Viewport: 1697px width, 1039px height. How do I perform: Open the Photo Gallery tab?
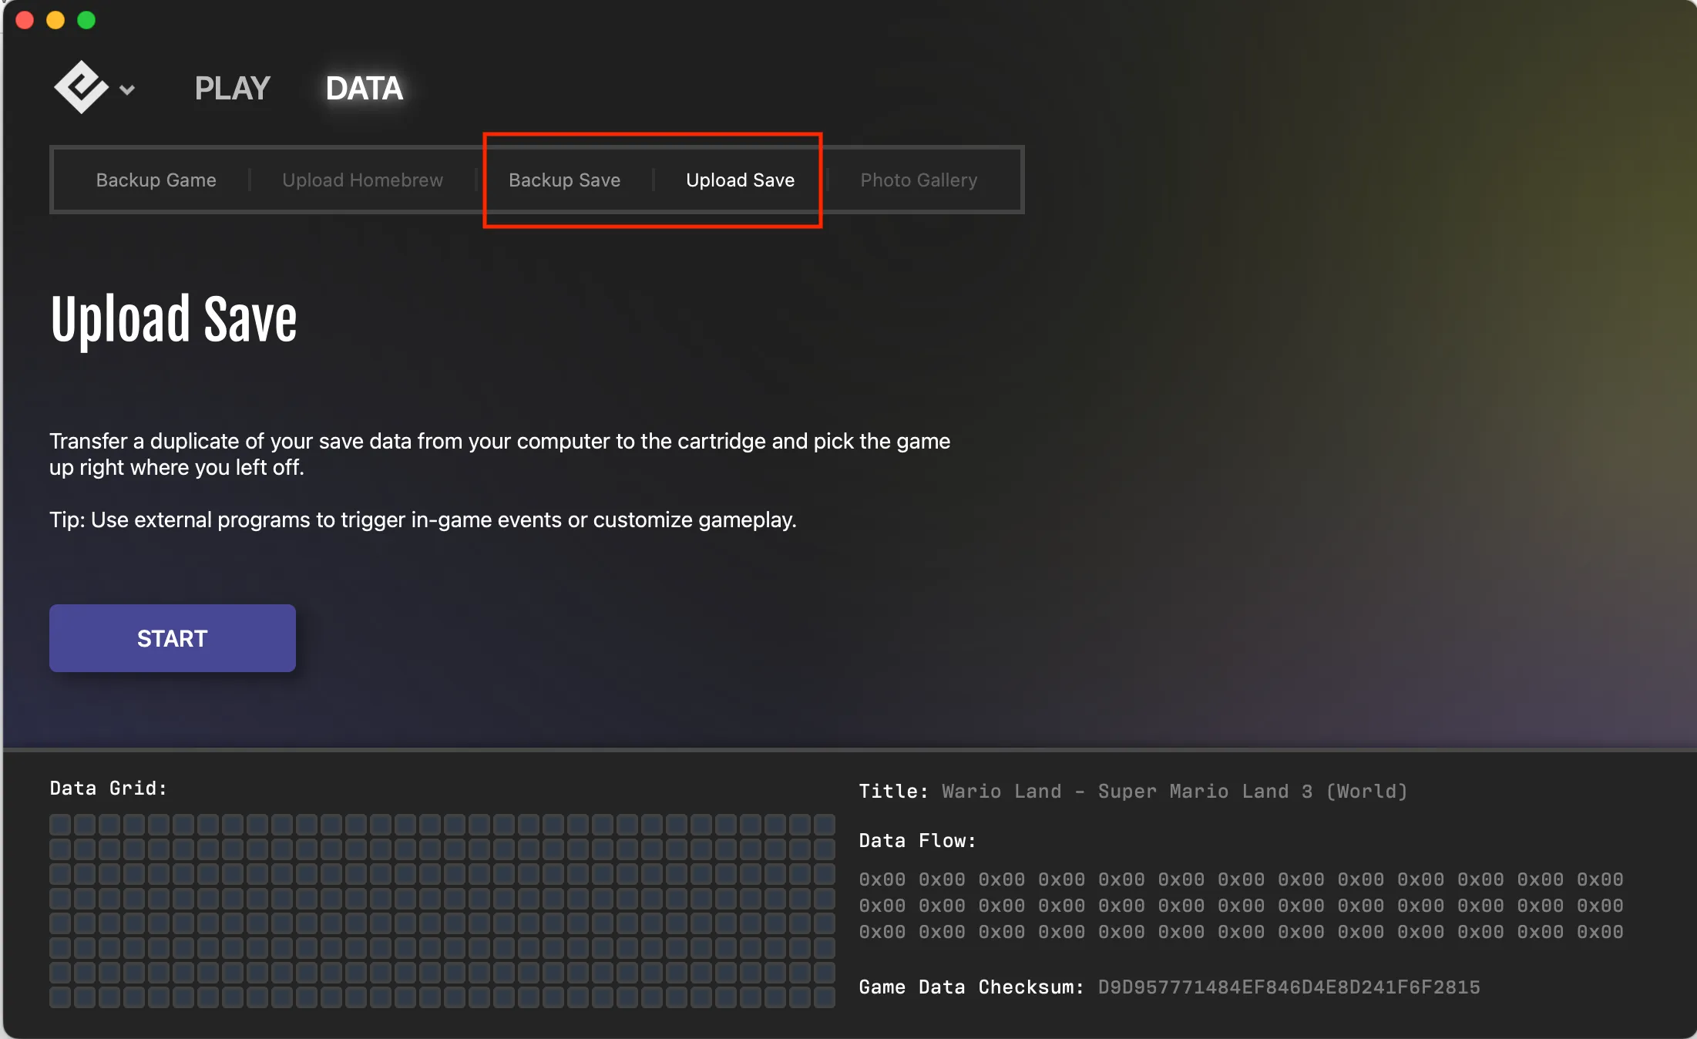pyautogui.click(x=919, y=180)
